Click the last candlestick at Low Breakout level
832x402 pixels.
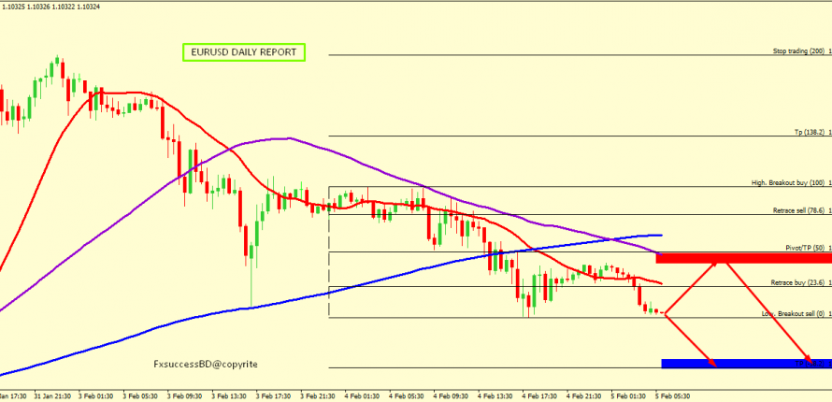pyautogui.click(x=658, y=311)
